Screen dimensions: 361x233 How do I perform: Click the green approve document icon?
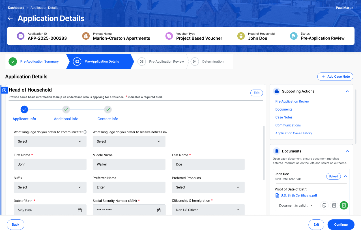click(344, 206)
